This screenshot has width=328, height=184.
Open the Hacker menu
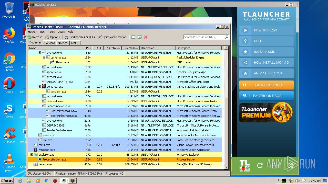point(32,32)
